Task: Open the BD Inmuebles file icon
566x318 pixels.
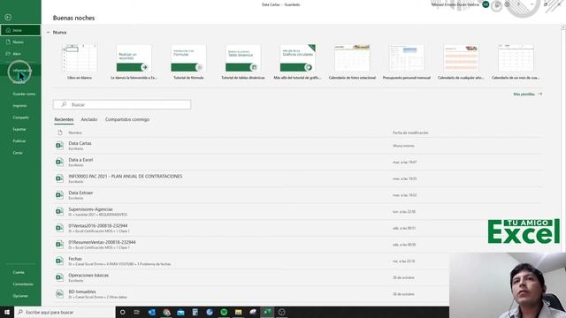Action: (59, 294)
